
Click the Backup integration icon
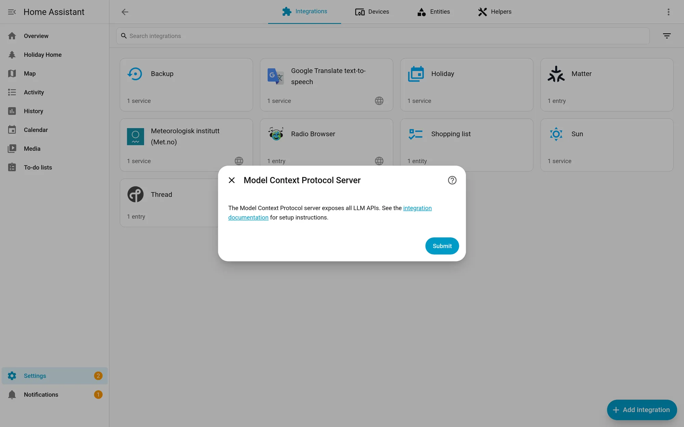135,74
